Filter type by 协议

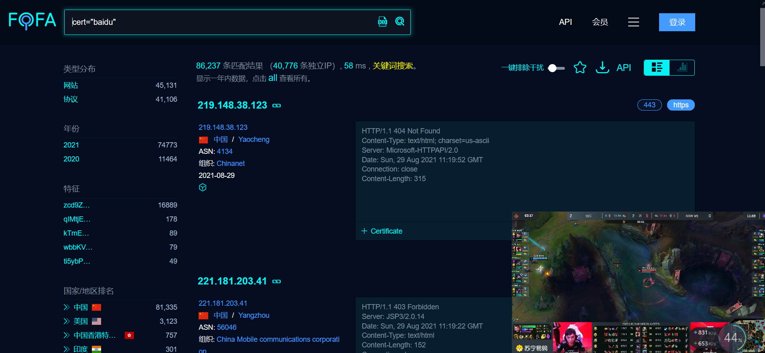tap(71, 99)
